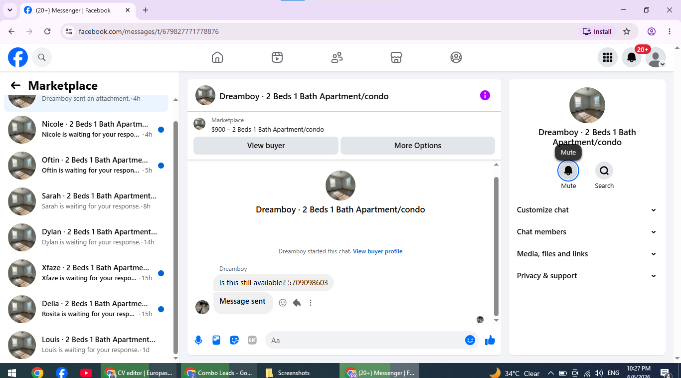Click the View buyer button
The height and width of the screenshot is (378, 681).
266,146
